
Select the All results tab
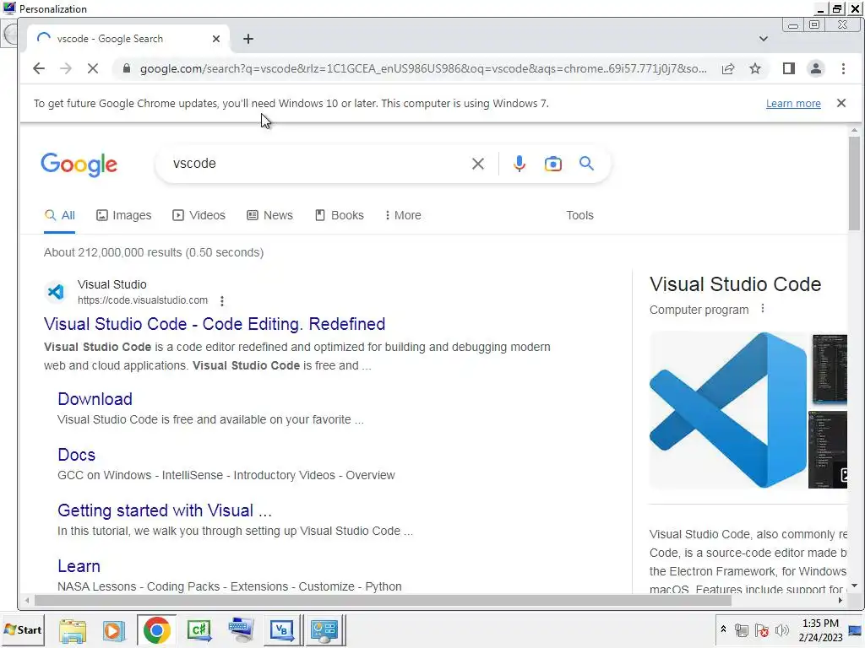click(x=60, y=215)
